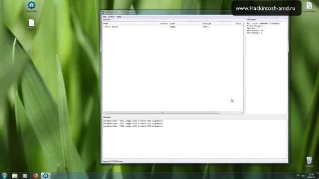
Task: Open the Windows Start menu
Action: [x=4, y=176]
